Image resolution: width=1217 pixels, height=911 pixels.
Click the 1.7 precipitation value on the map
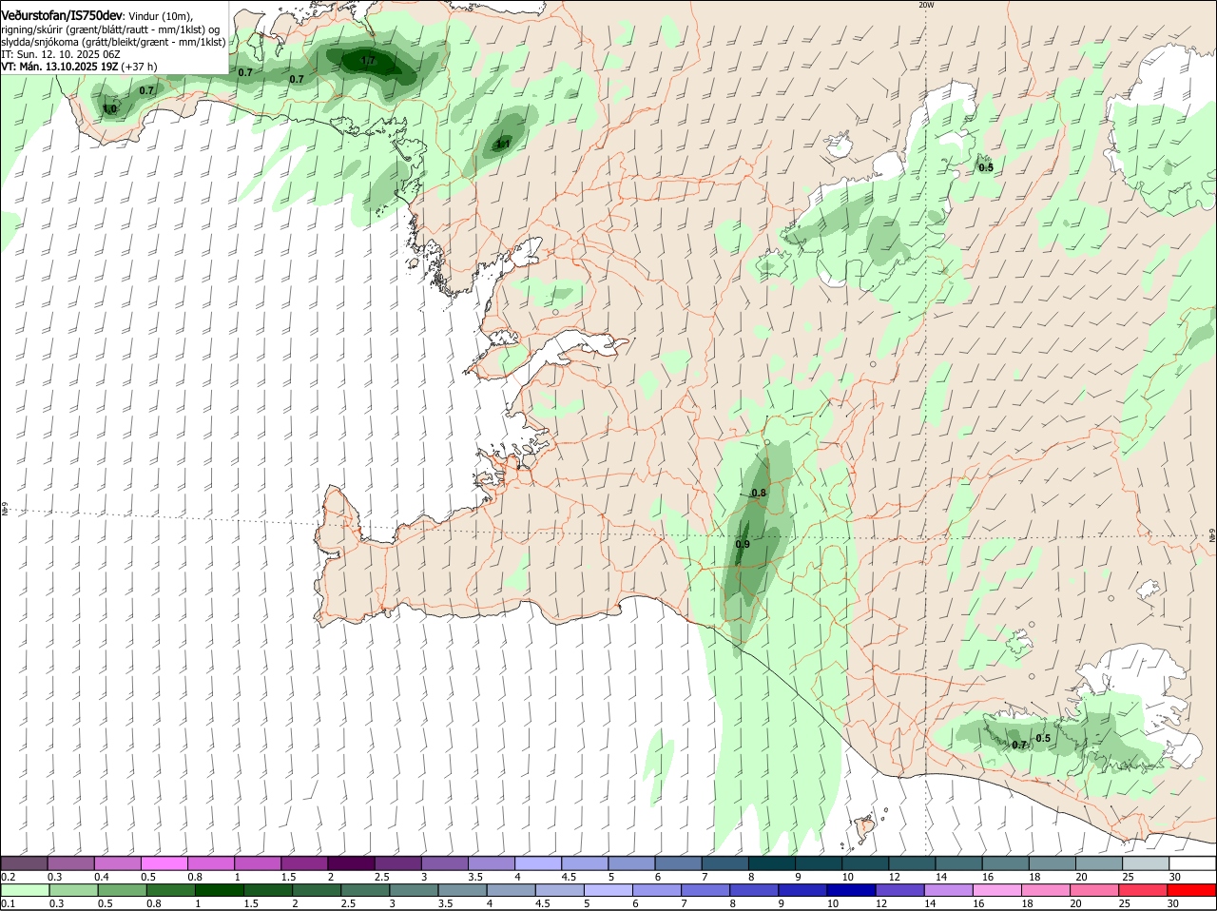(x=369, y=62)
